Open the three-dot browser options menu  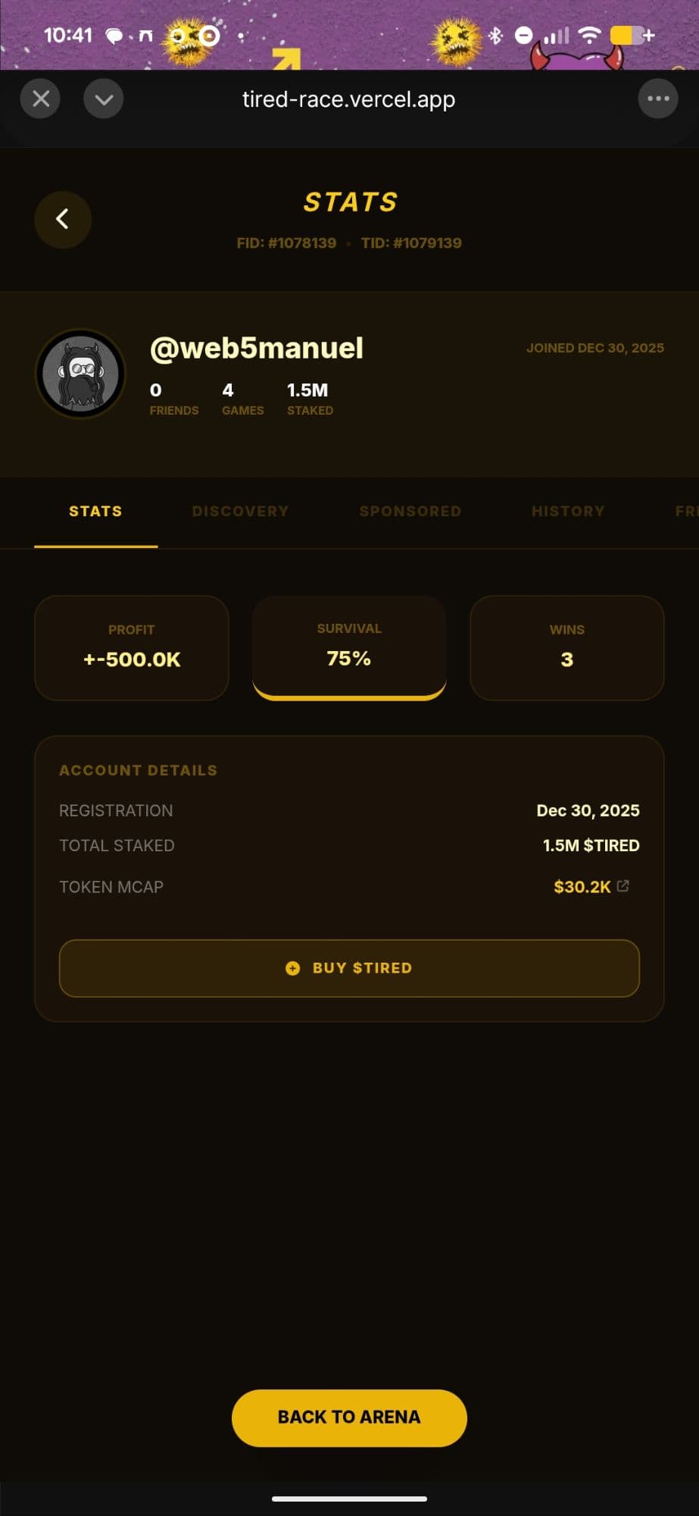(x=657, y=99)
